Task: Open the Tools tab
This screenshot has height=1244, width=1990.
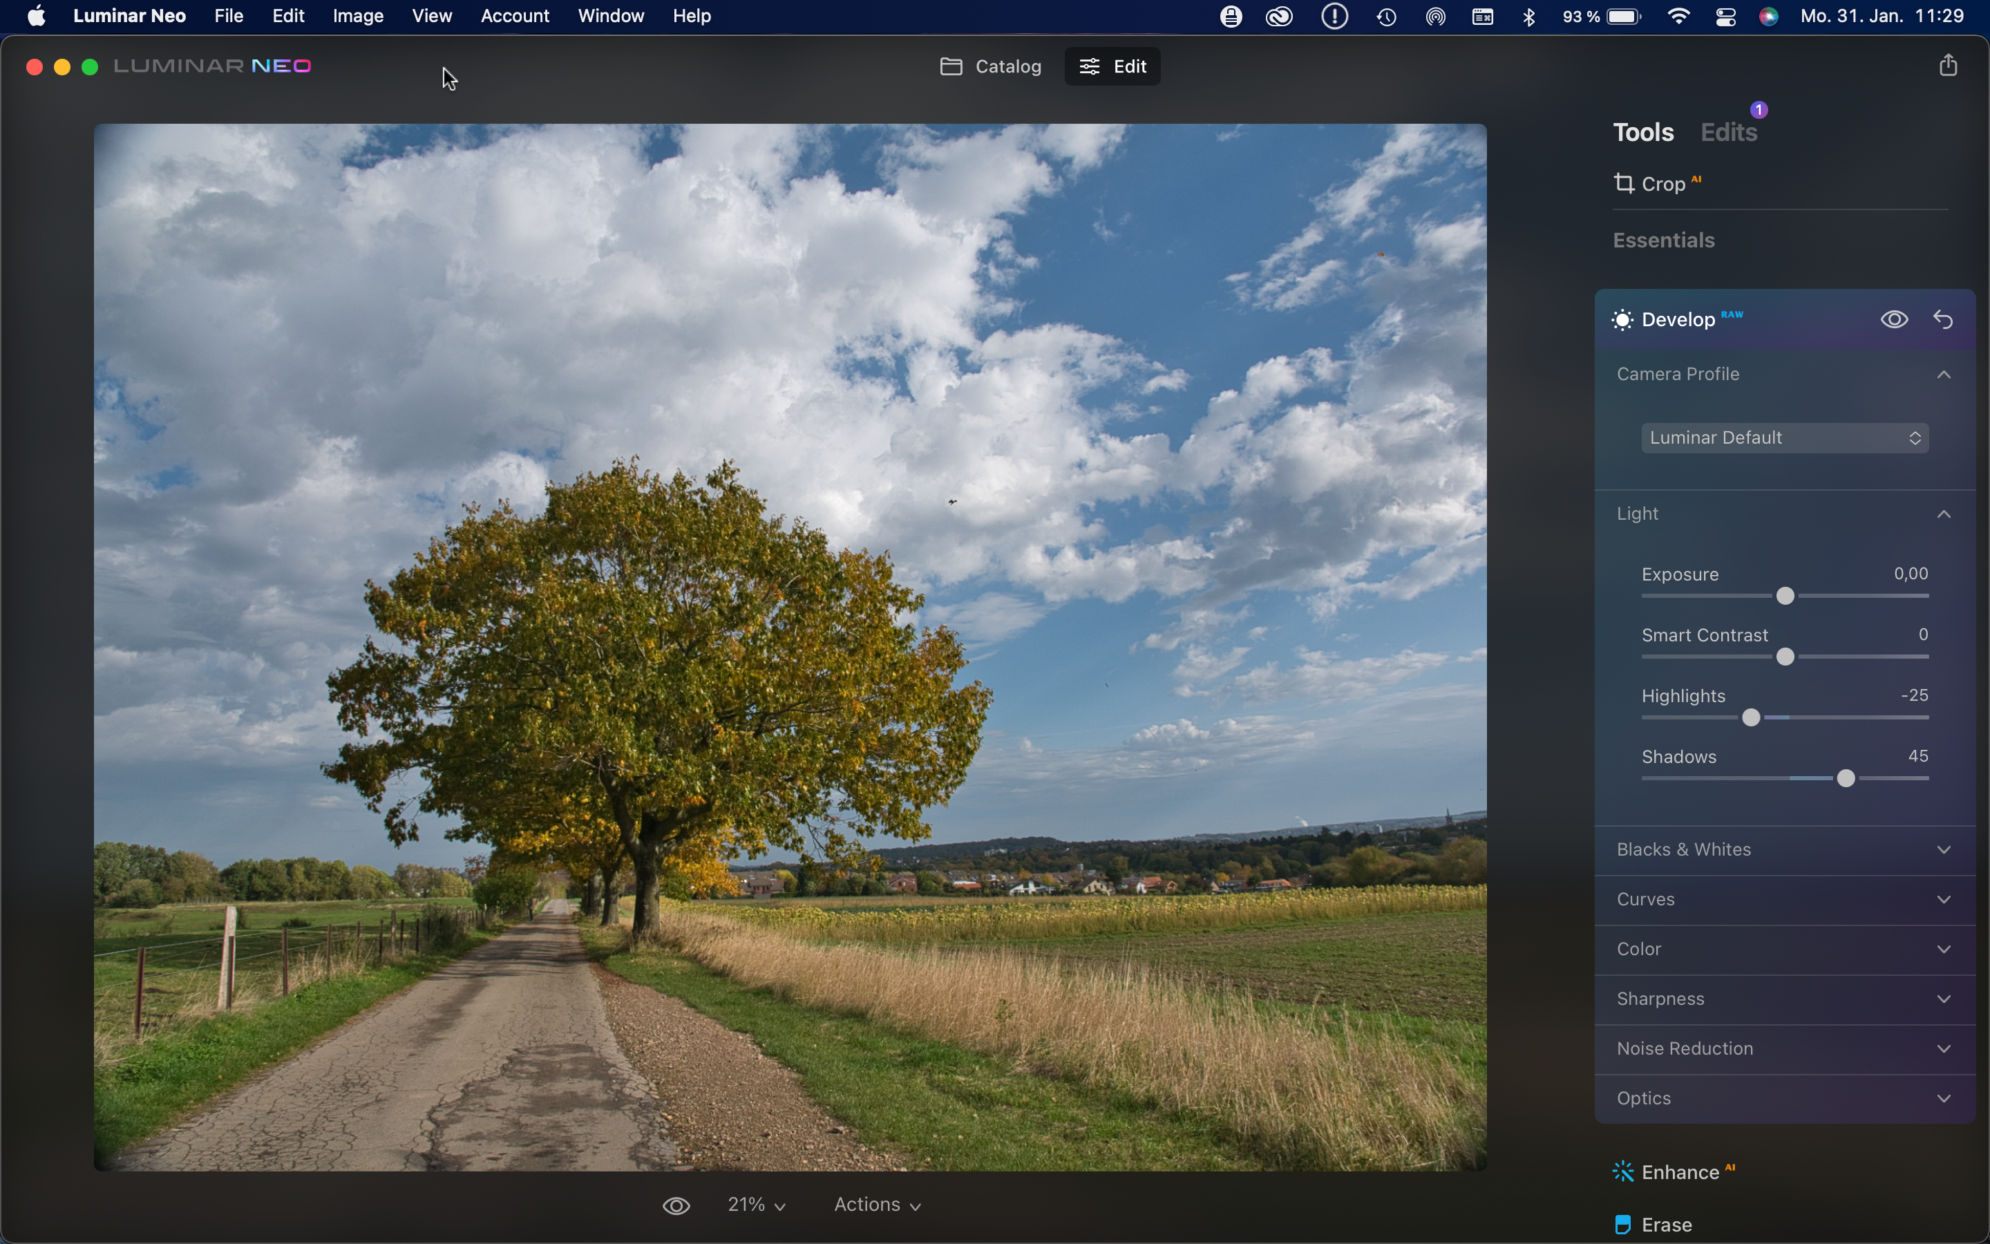Action: tap(1643, 133)
